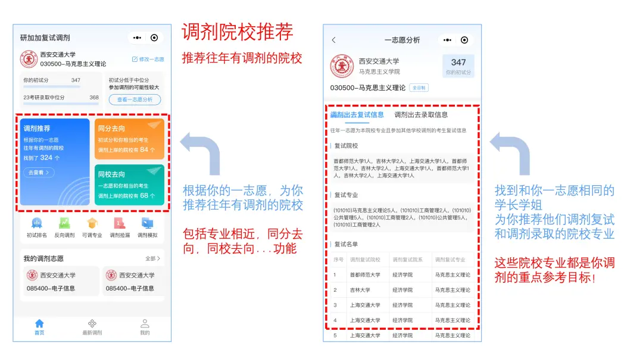Switch to 调剂出去录取信息 tab
This screenshot has width=643, height=362.
click(x=421, y=115)
